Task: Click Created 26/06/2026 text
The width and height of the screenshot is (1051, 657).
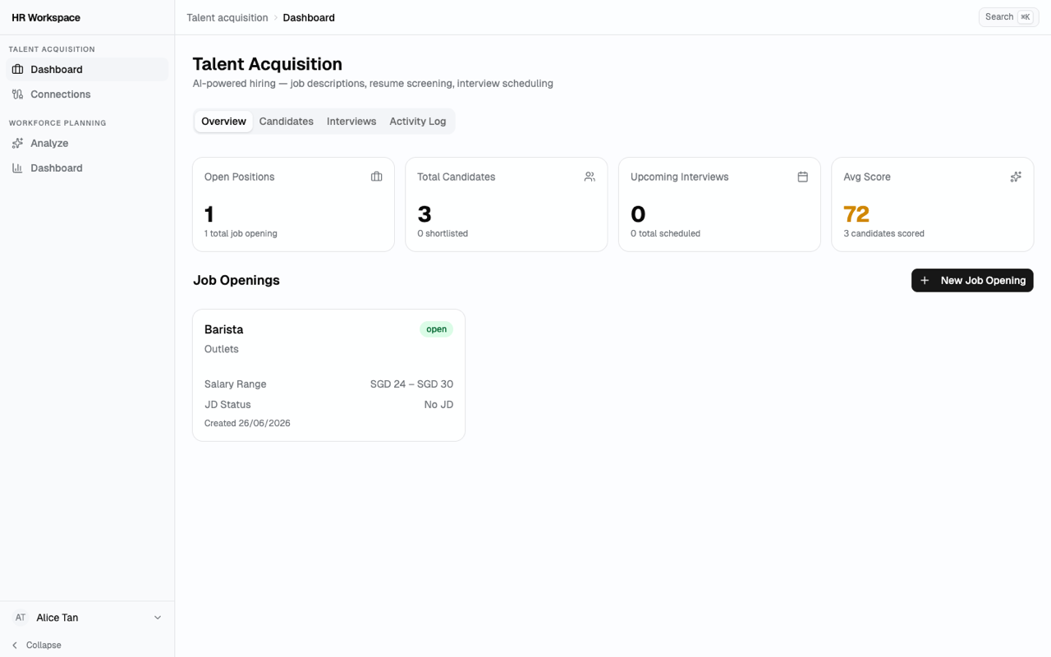Action: pos(247,424)
